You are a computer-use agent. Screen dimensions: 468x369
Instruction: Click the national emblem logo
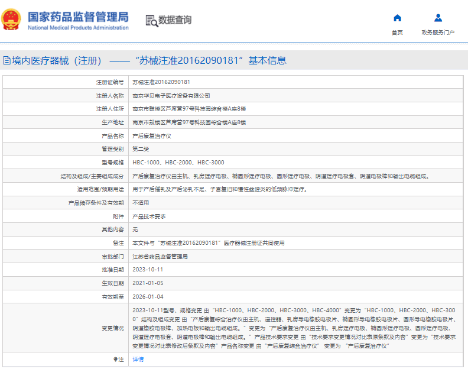(x=11, y=20)
